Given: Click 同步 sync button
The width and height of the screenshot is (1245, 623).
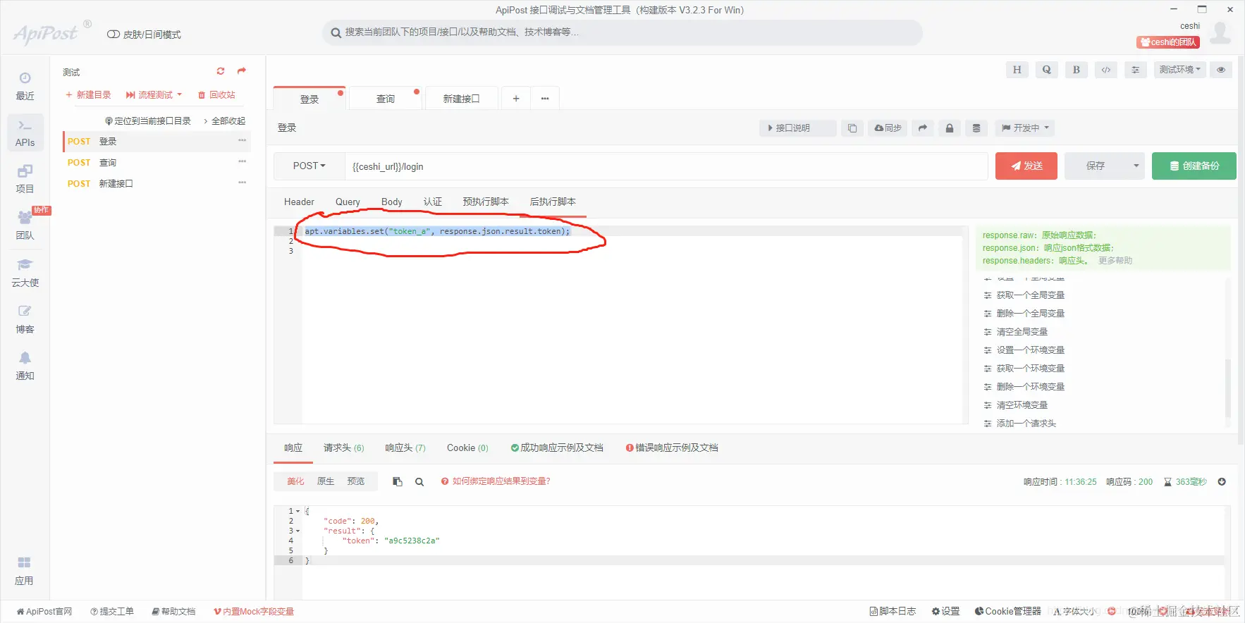Looking at the screenshot, I should point(888,128).
